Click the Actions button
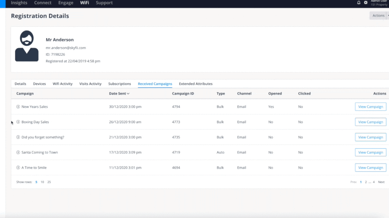The width and height of the screenshot is (389, 218). click(378, 16)
